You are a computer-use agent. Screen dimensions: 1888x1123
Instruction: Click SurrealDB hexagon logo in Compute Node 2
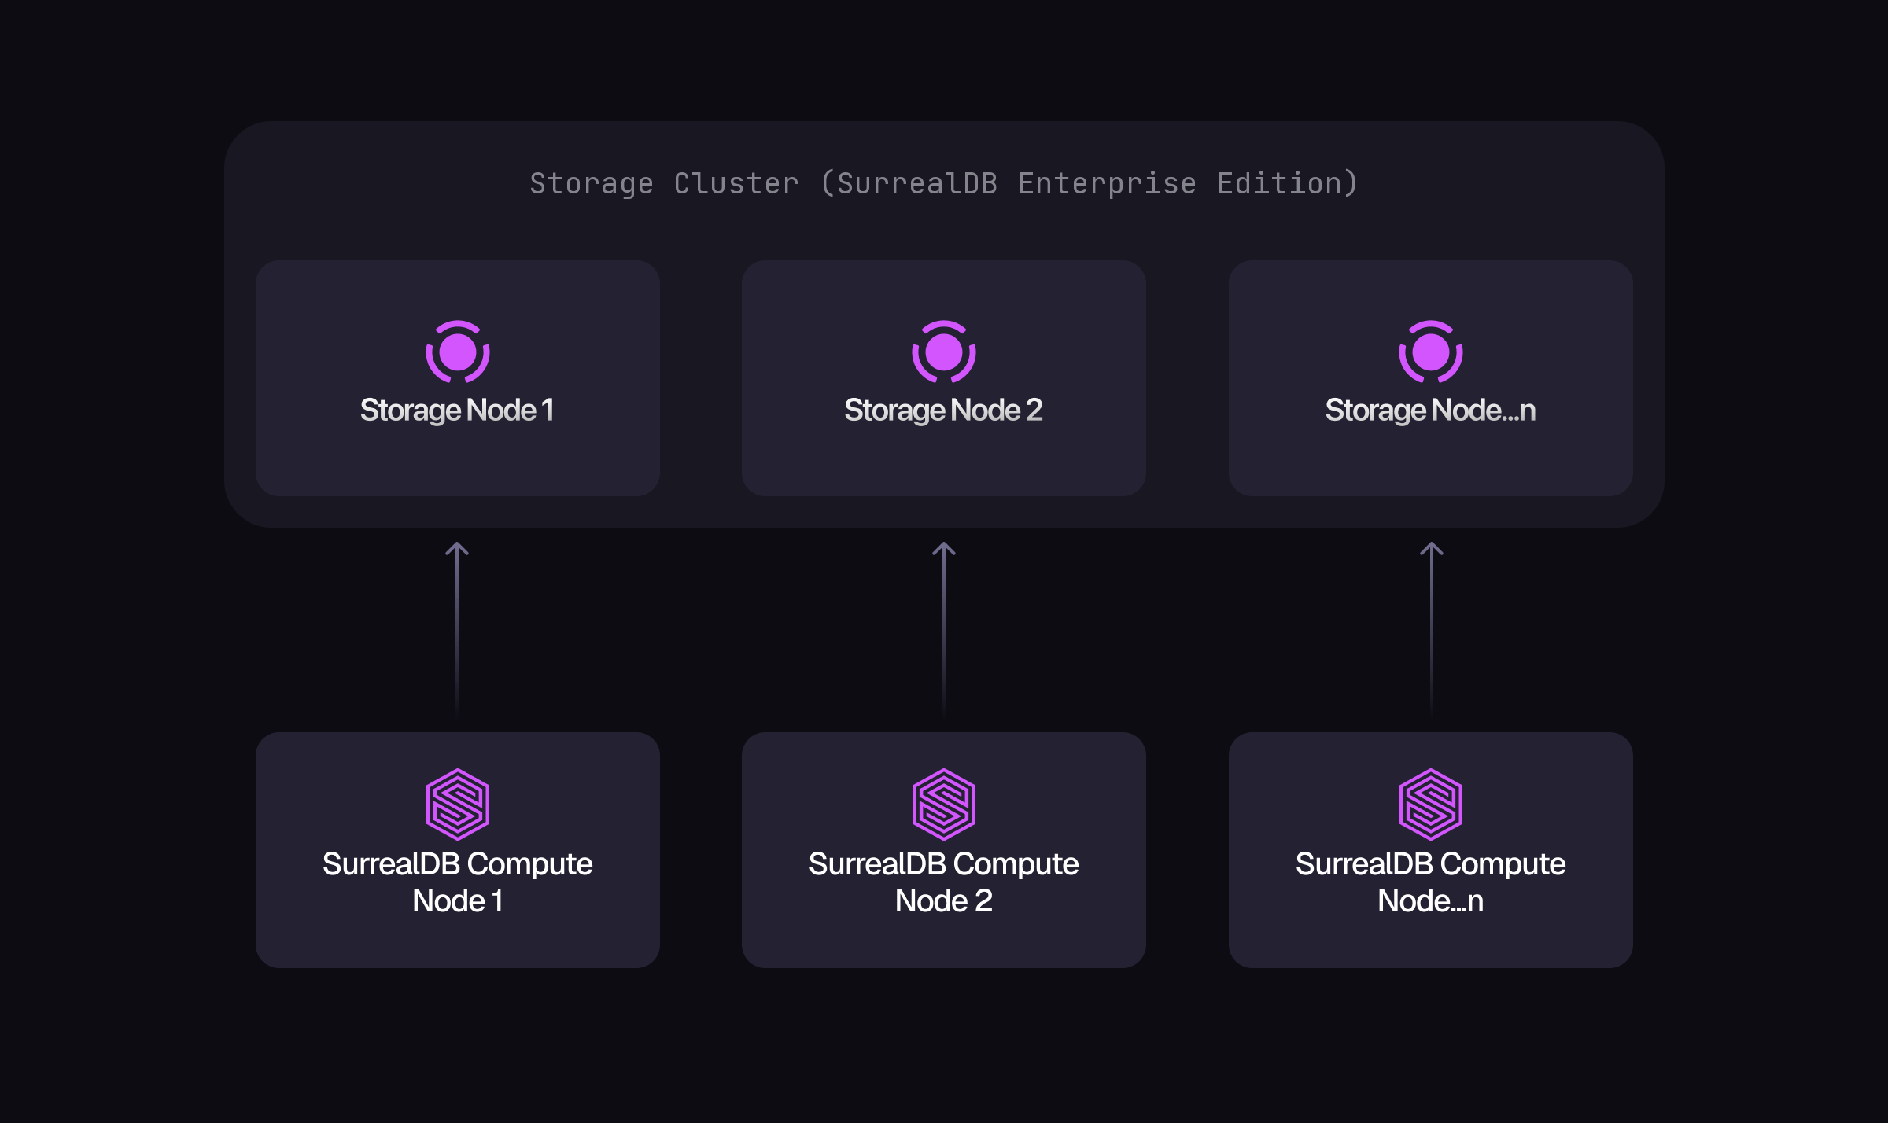pos(944,804)
